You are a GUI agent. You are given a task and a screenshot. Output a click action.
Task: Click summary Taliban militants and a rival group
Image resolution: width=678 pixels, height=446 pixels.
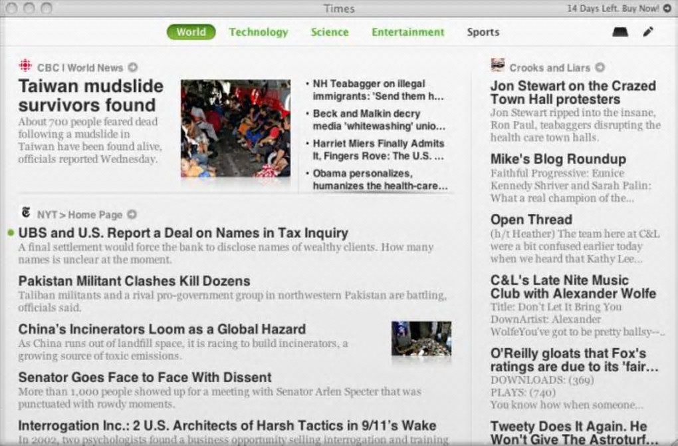coord(232,302)
